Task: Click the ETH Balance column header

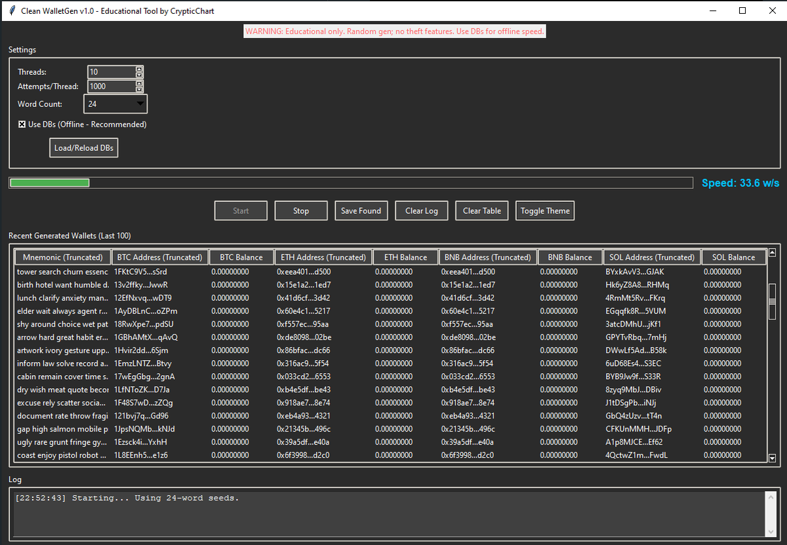Action: pos(405,257)
